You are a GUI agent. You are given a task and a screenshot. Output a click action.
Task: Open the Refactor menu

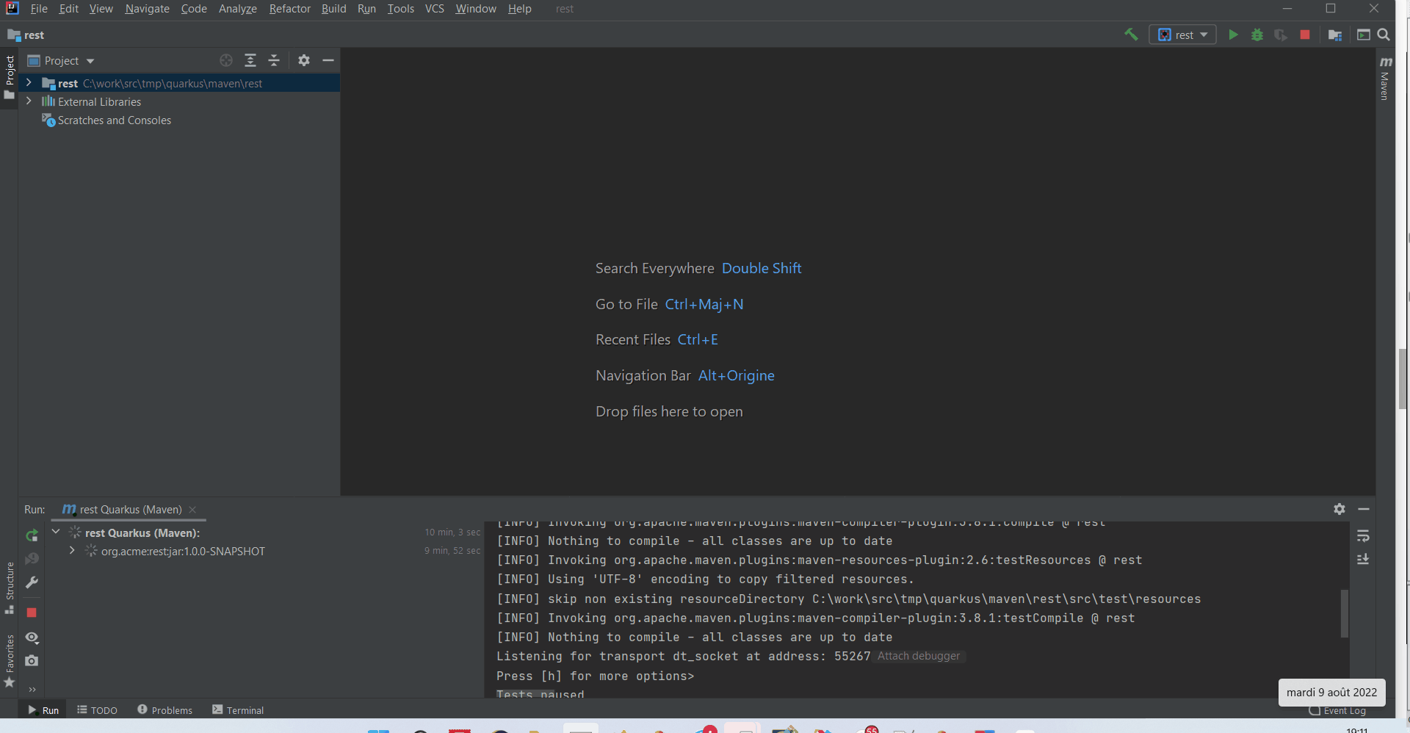[289, 8]
